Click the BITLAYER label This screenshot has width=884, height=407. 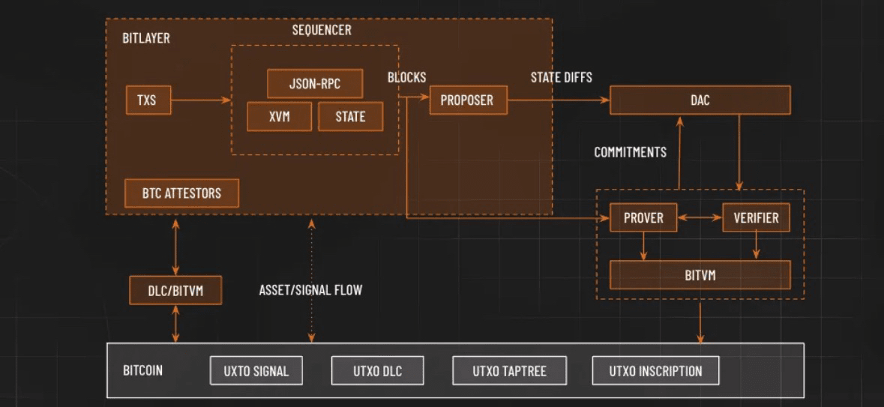tap(146, 39)
